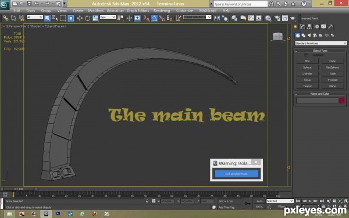Open the Tools menu
The height and width of the screenshot is (218, 349).
point(30,10)
